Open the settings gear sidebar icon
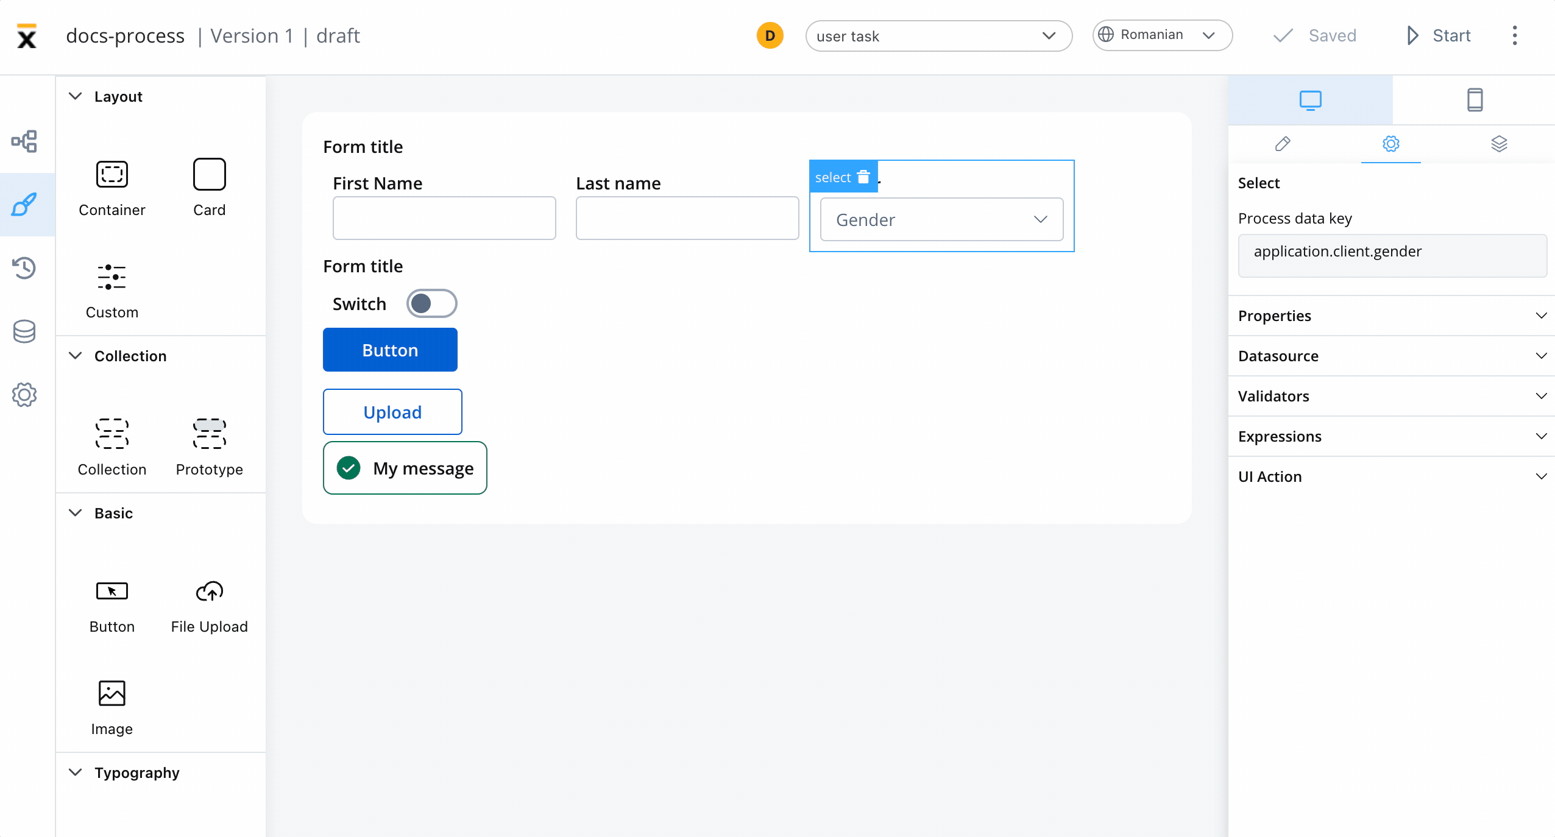 pyautogui.click(x=24, y=395)
